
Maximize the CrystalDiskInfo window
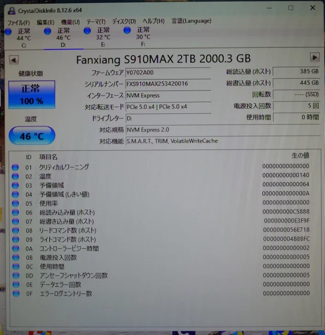[x=291, y=8]
